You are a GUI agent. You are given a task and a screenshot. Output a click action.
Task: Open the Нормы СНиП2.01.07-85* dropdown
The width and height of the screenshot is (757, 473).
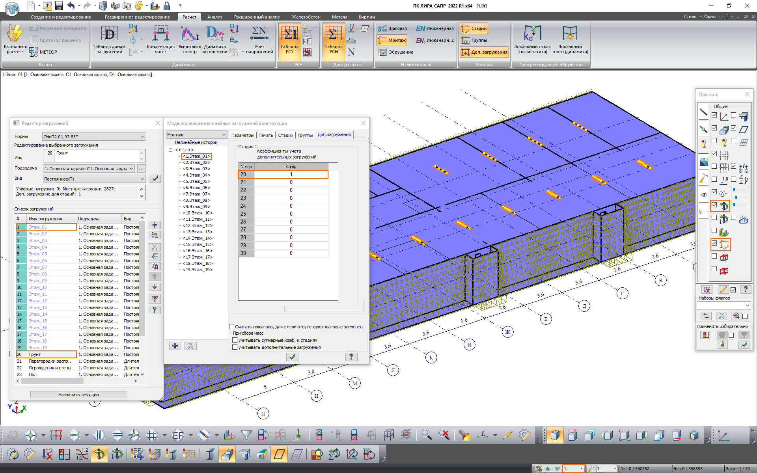94,137
